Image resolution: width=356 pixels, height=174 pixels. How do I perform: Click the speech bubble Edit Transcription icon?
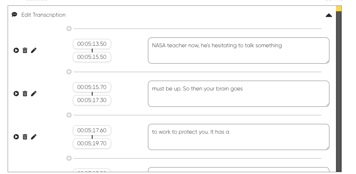(x=14, y=15)
